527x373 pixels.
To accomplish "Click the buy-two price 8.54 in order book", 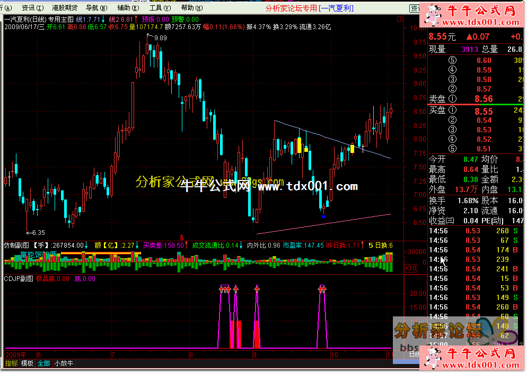I will pyautogui.click(x=484, y=120).
